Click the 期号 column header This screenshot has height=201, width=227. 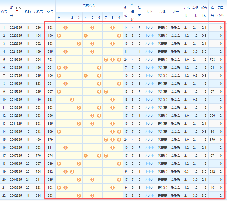pyautogui.click(x=12, y=12)
